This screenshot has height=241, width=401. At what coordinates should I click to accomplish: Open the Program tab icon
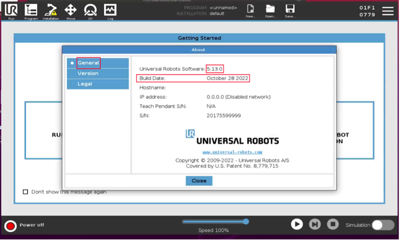[x=31, y=10]
